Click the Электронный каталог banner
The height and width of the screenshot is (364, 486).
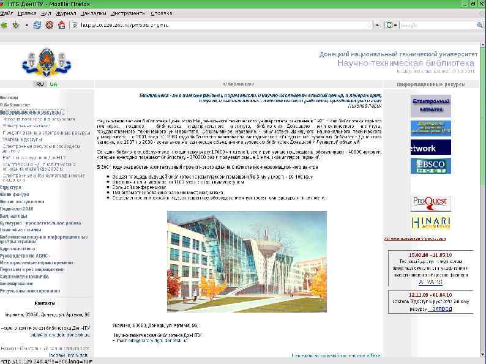coord(430,106)
